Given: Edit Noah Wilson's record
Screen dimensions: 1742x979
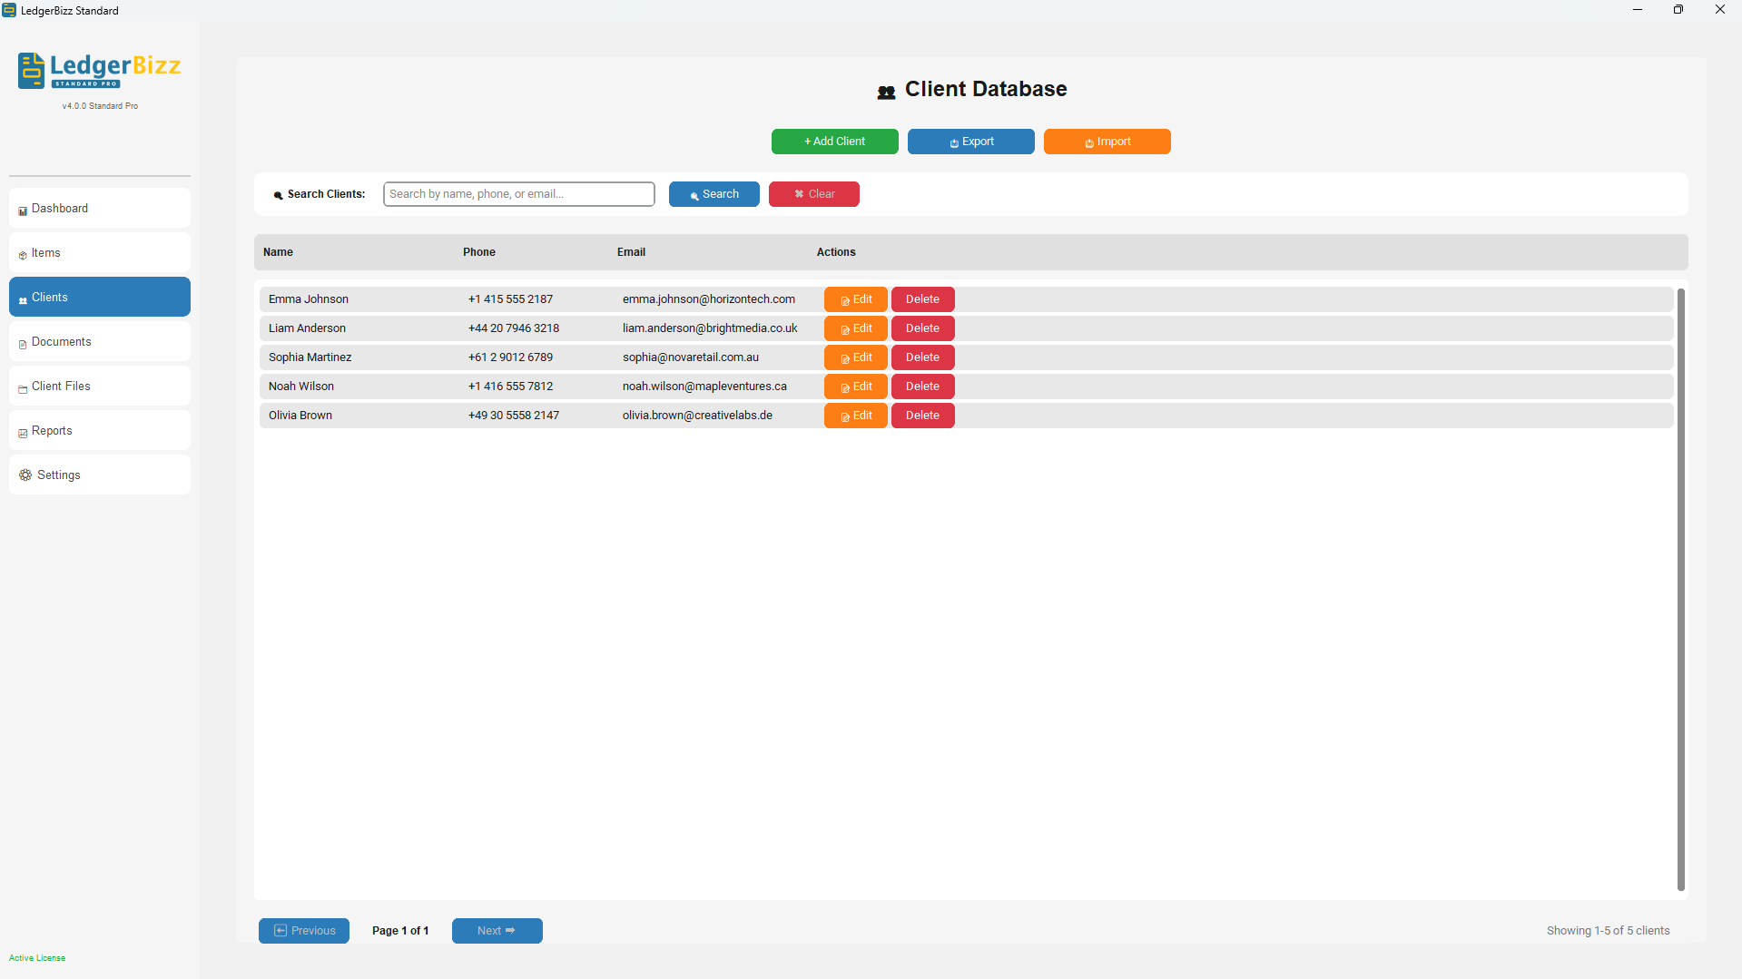Looking at the screenshot, I should pos(855,387).
